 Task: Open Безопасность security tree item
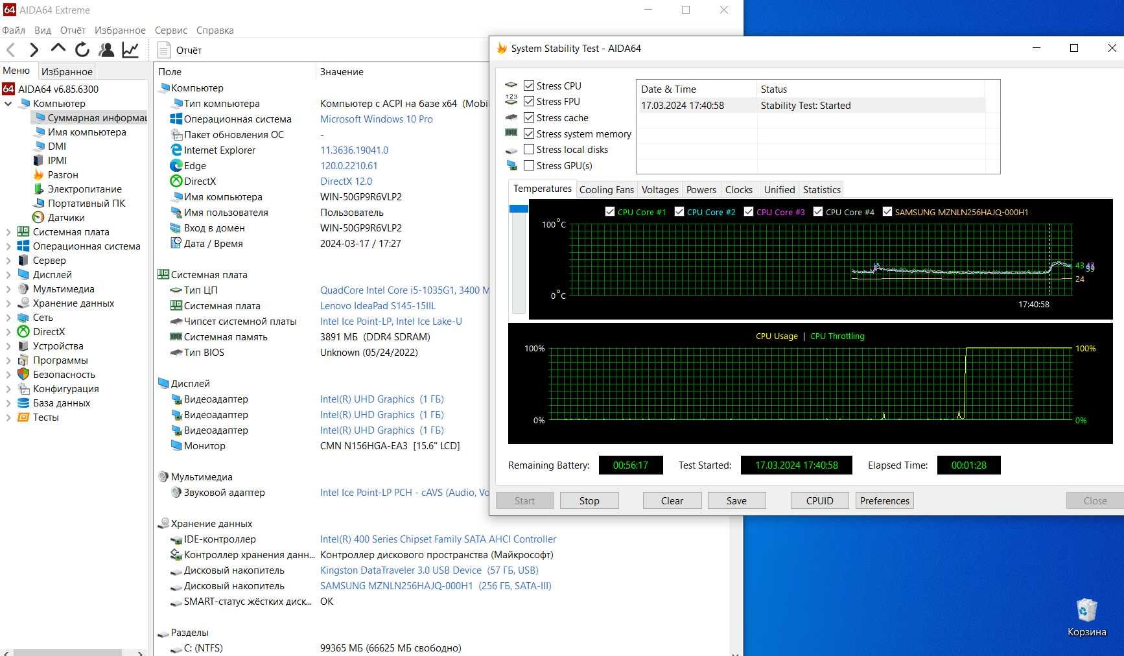point(64,375)
